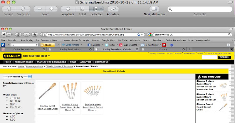Bookmark this page with the star icon

[x=139, y=34]
